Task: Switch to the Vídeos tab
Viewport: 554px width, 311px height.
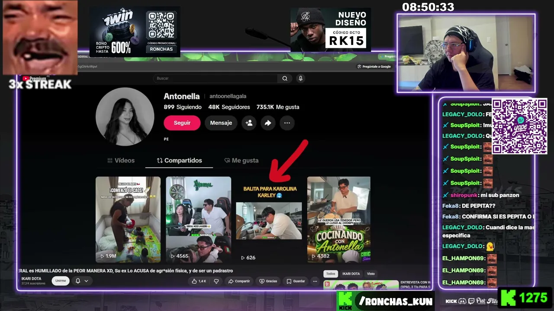Action: [121, 160]
